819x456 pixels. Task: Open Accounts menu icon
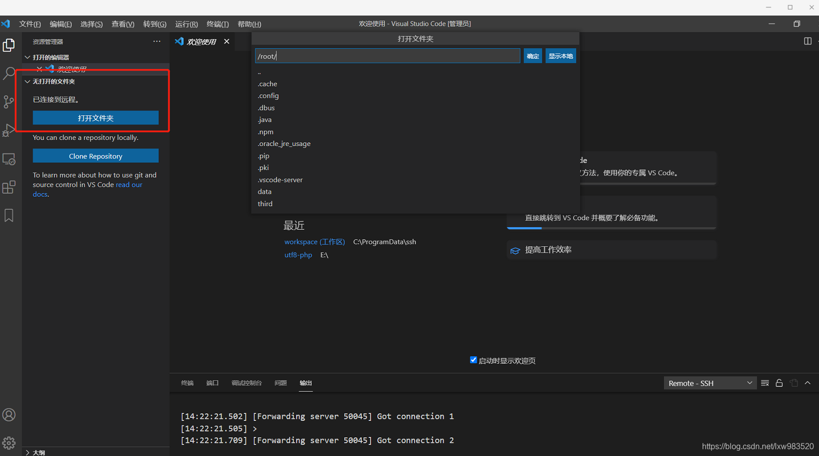9,415
